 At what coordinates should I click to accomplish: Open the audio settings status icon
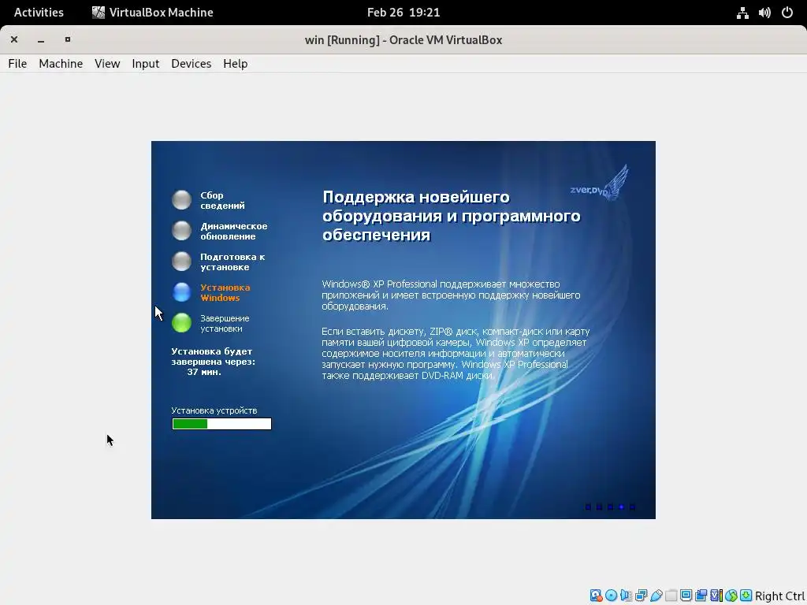[x=626, y=596]
